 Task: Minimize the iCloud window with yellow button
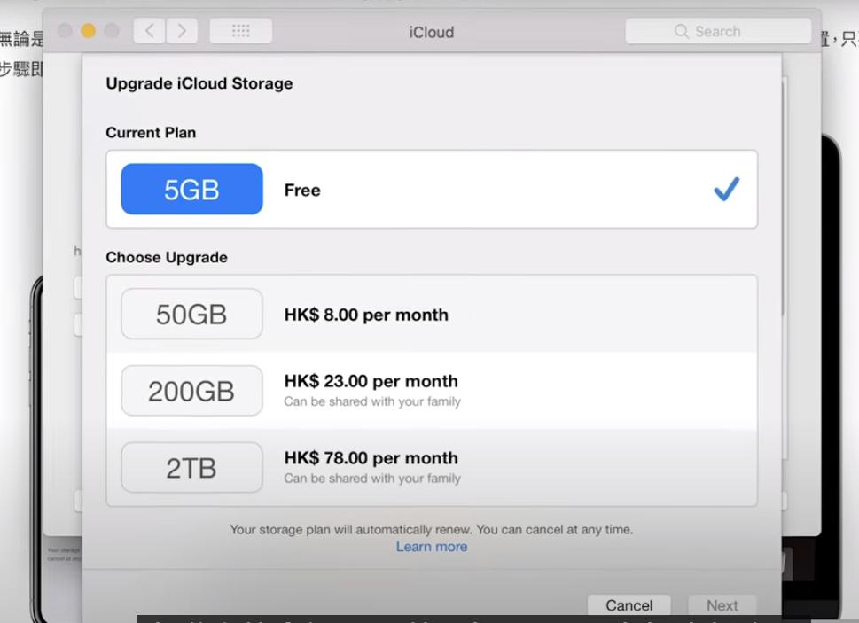(x=88, y=31)
